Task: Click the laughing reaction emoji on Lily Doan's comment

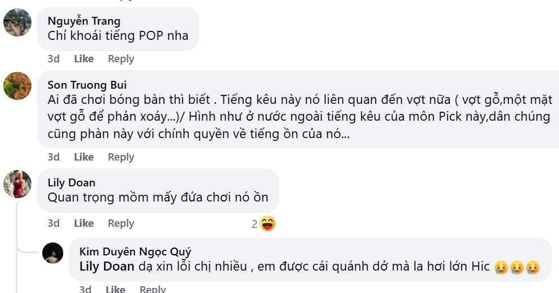Action: 267,223
